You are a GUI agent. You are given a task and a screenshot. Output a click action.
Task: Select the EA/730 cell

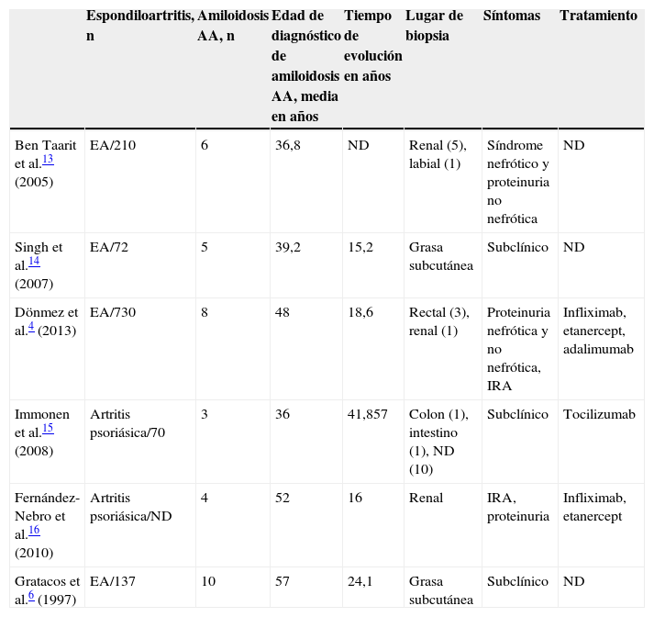110,314
